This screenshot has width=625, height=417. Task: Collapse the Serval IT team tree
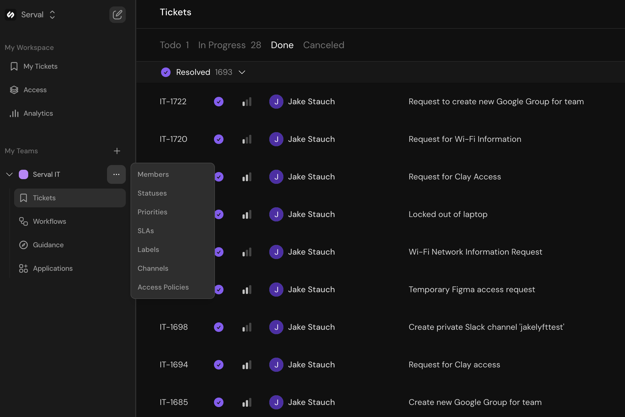pos(9,174)
